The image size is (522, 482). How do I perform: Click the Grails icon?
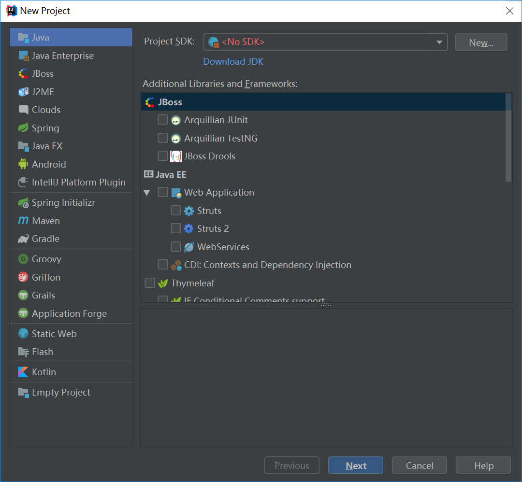pyautogui.click(x=23, y=295)
